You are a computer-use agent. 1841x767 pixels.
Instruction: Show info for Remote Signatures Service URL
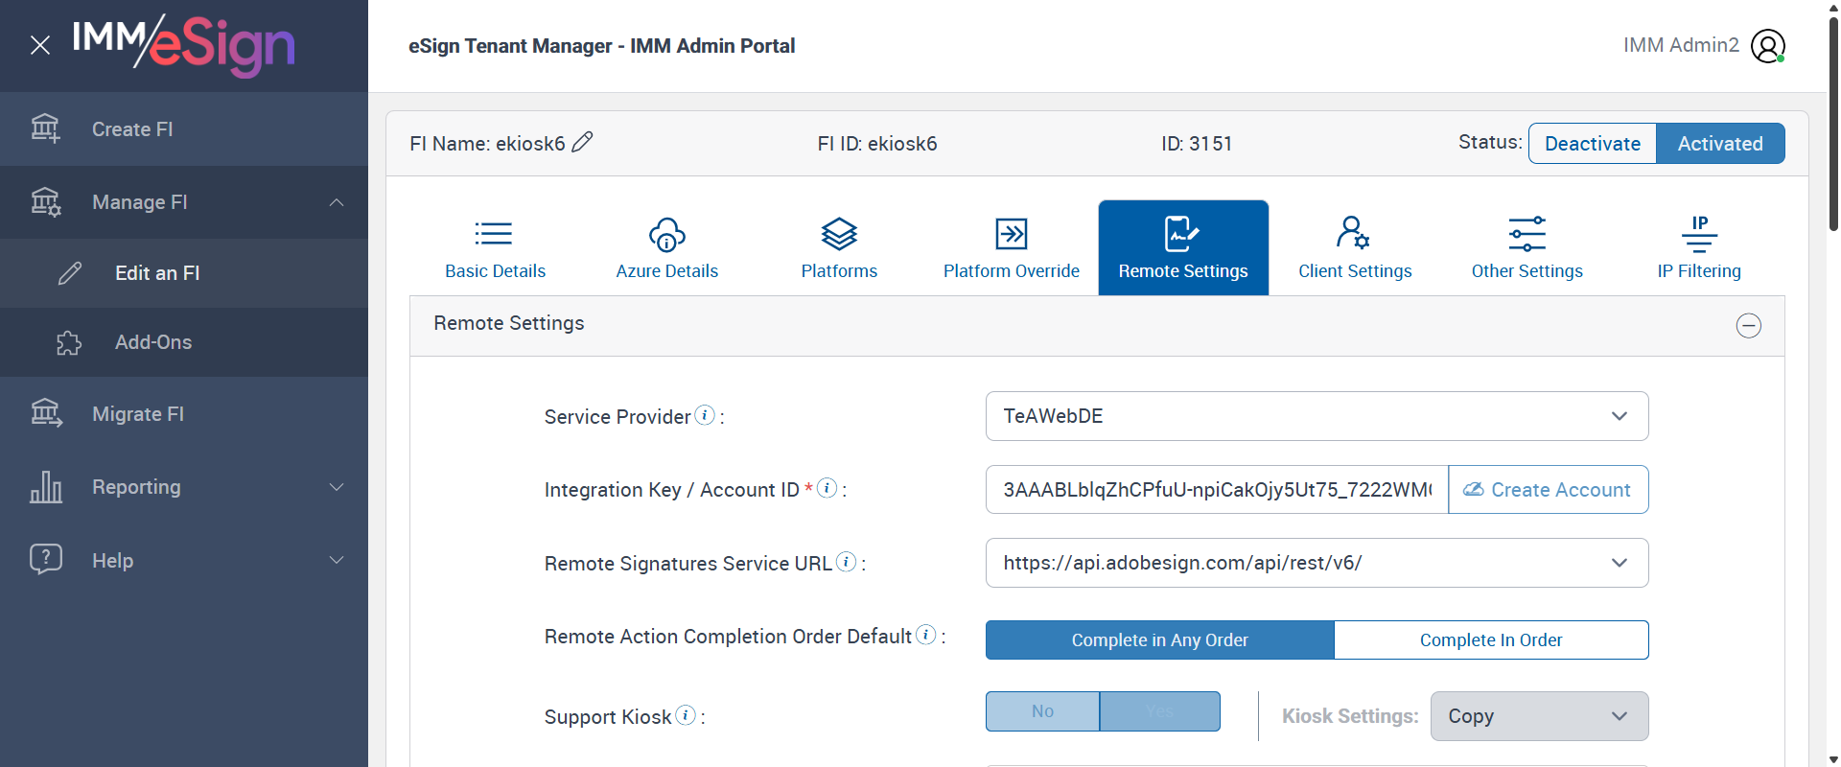(x=846, y=562)
